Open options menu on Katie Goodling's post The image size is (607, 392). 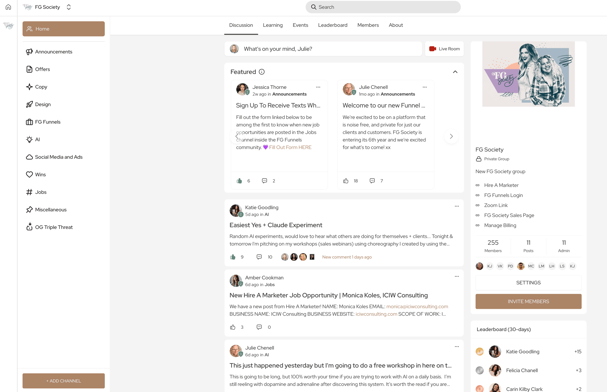coord(457,206)
